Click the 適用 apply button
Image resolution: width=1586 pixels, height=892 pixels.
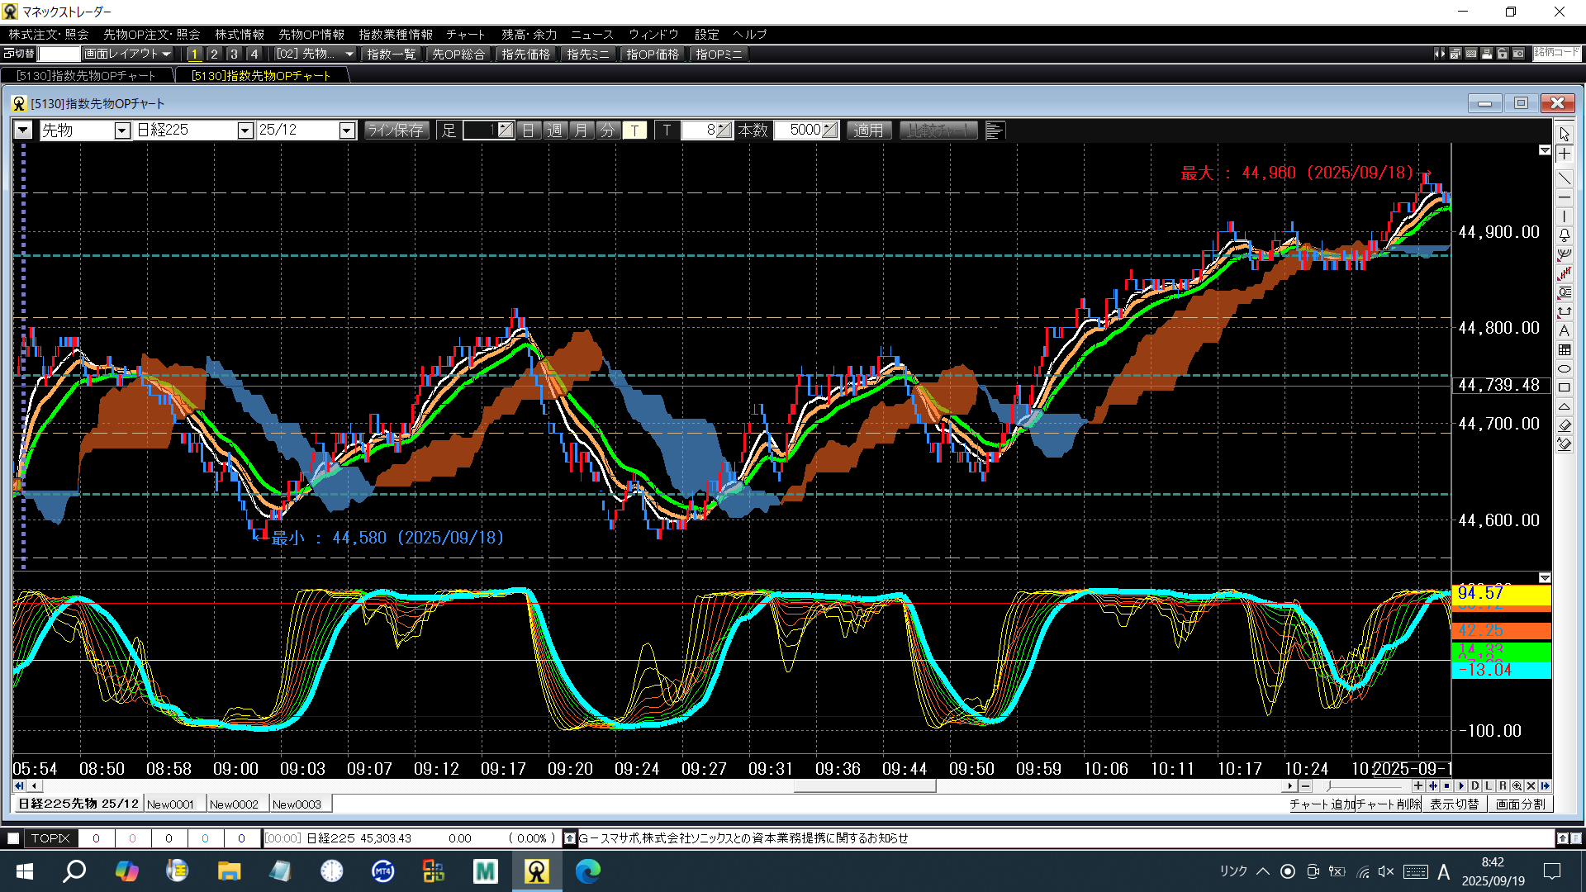tap(868, 130)
